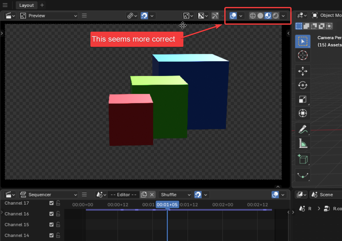
Task: Click the dotted-curve tool below Add Cube
Action: point(303,175)
